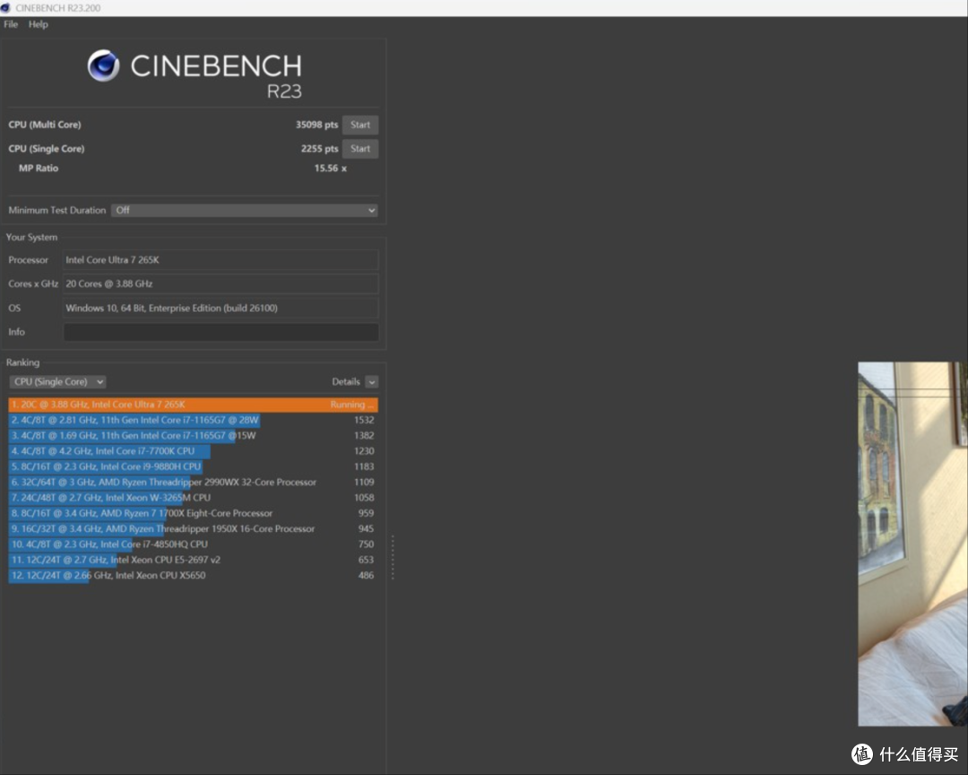Select the i7-1165G7 @15W ranking row
This screenshot has width=968, height=775.
pyautogui.click(x=194, y=436)
